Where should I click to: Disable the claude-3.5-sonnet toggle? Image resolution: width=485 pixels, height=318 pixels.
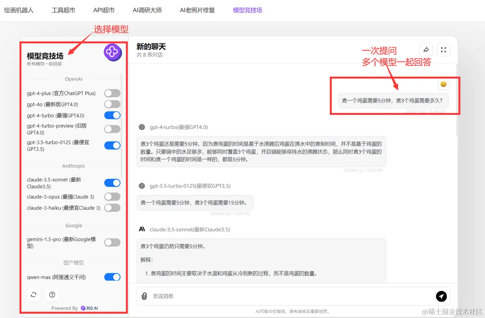click(112, 183)
